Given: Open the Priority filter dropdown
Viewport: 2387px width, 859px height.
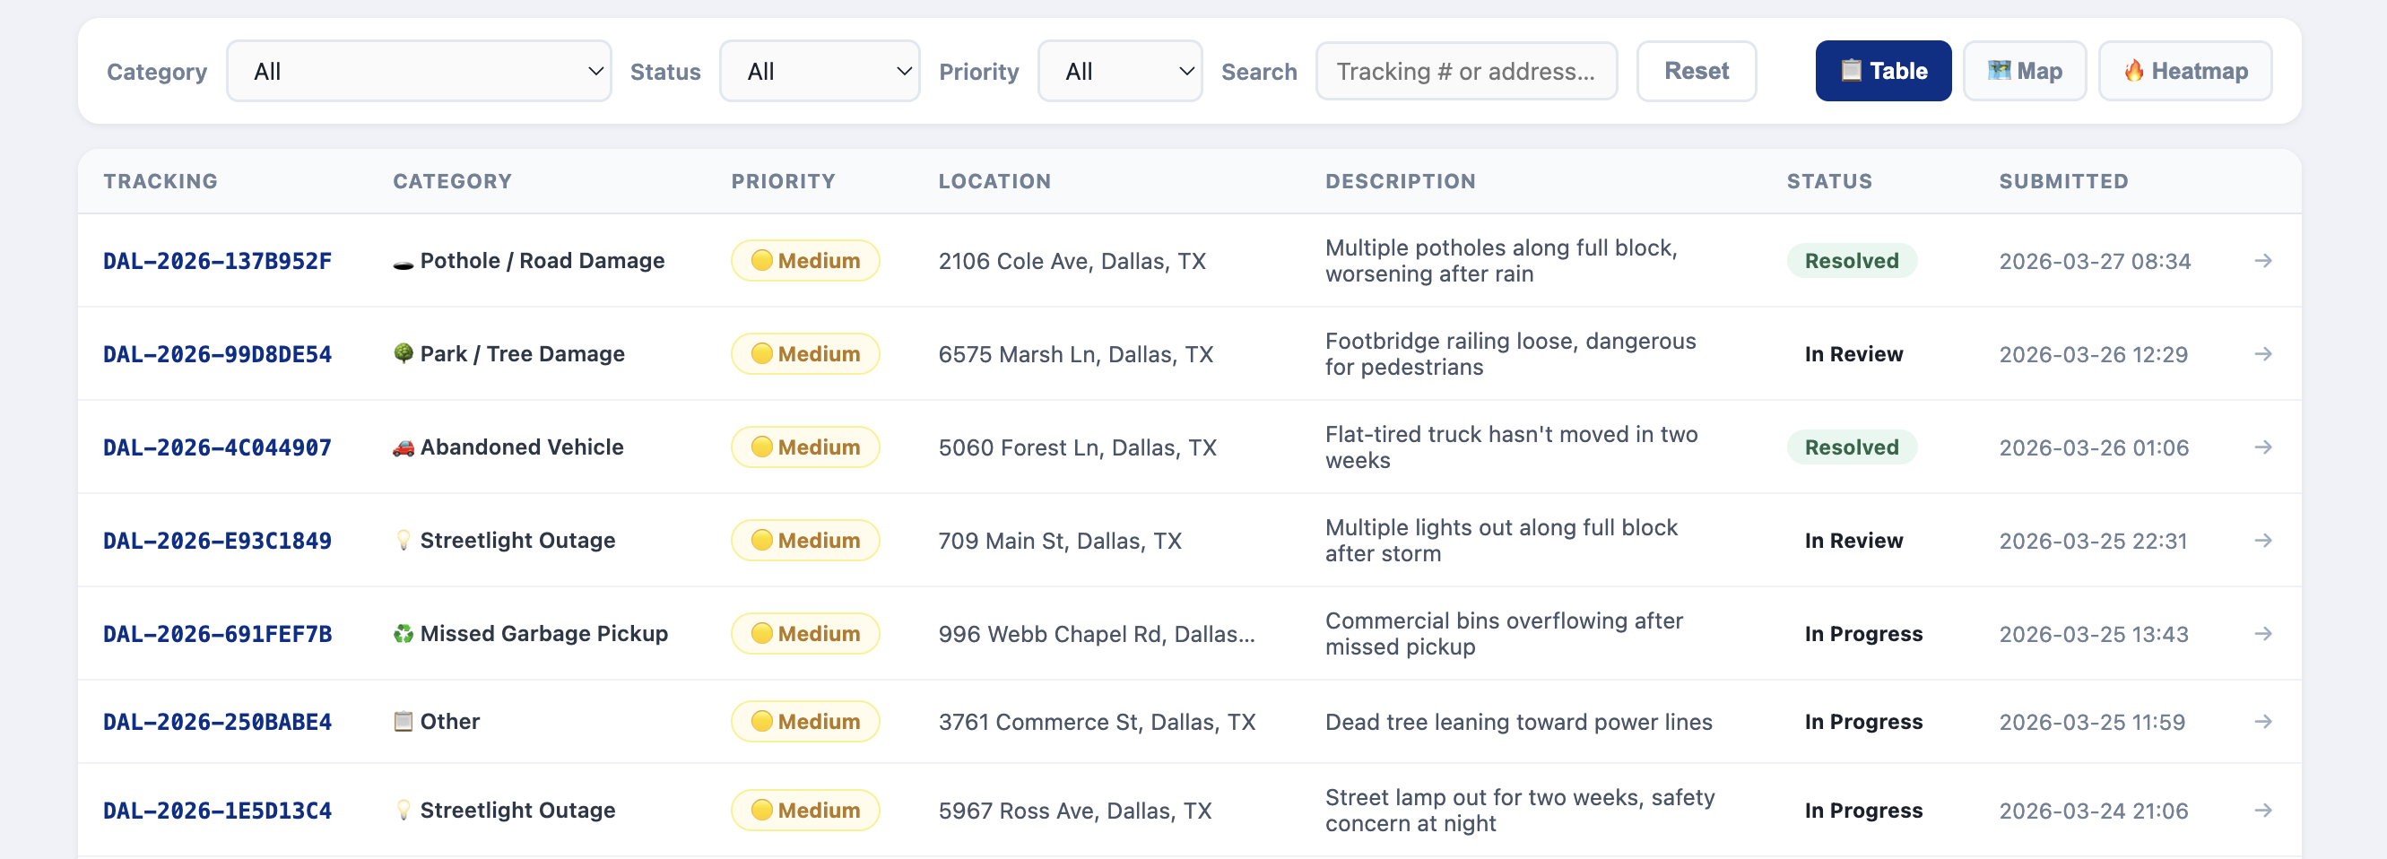Looking at the screenshot, I should click(x=1118, y=72).
